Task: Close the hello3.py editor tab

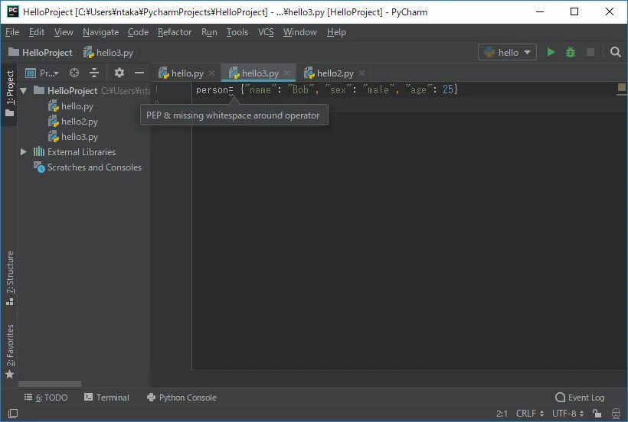Action: point(286,73)
